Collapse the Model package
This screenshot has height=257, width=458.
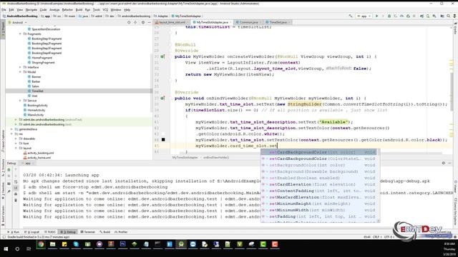(x=20, y=72)
